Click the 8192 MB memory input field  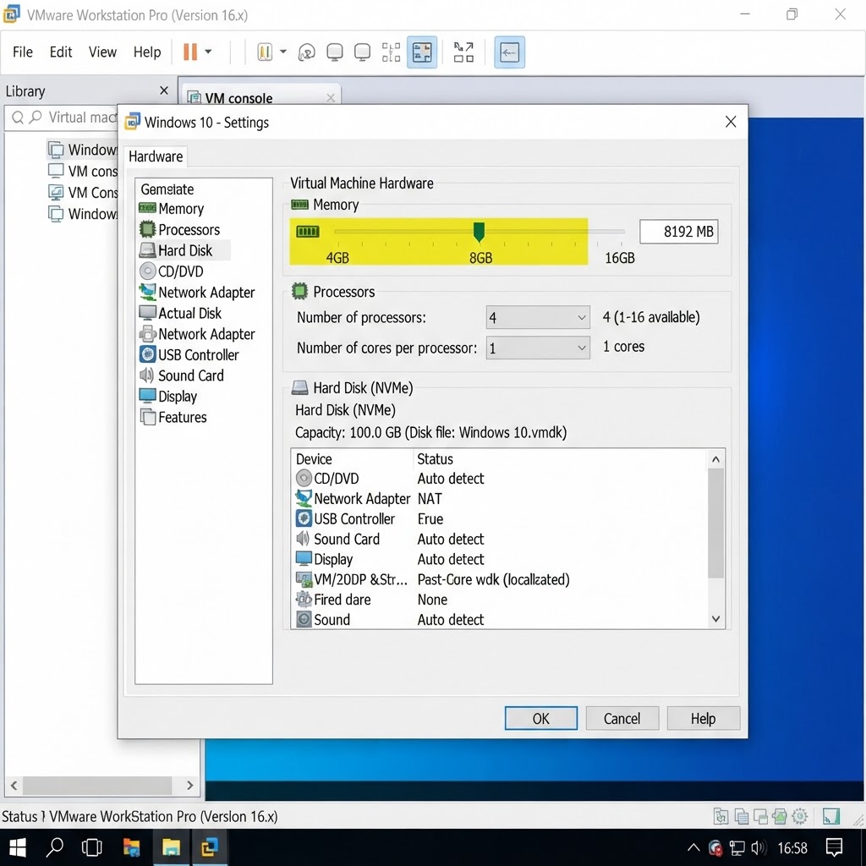pos(679,232)
